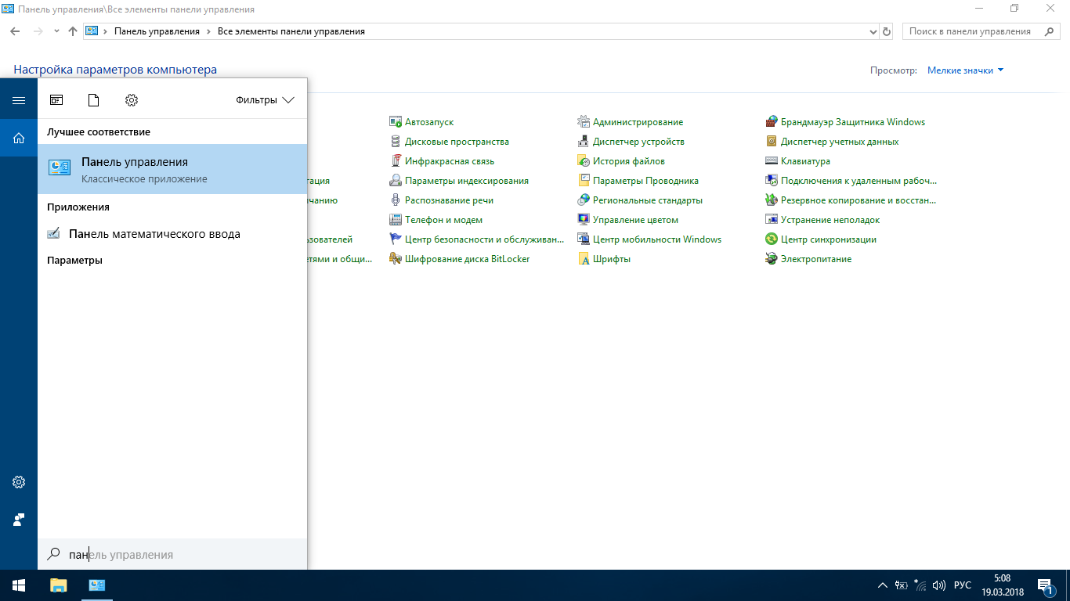Image resolution: width=1070 pixels, height=601 pixels.
Task: Open settings filter gear icon in search panel
Action: point(132,100)
